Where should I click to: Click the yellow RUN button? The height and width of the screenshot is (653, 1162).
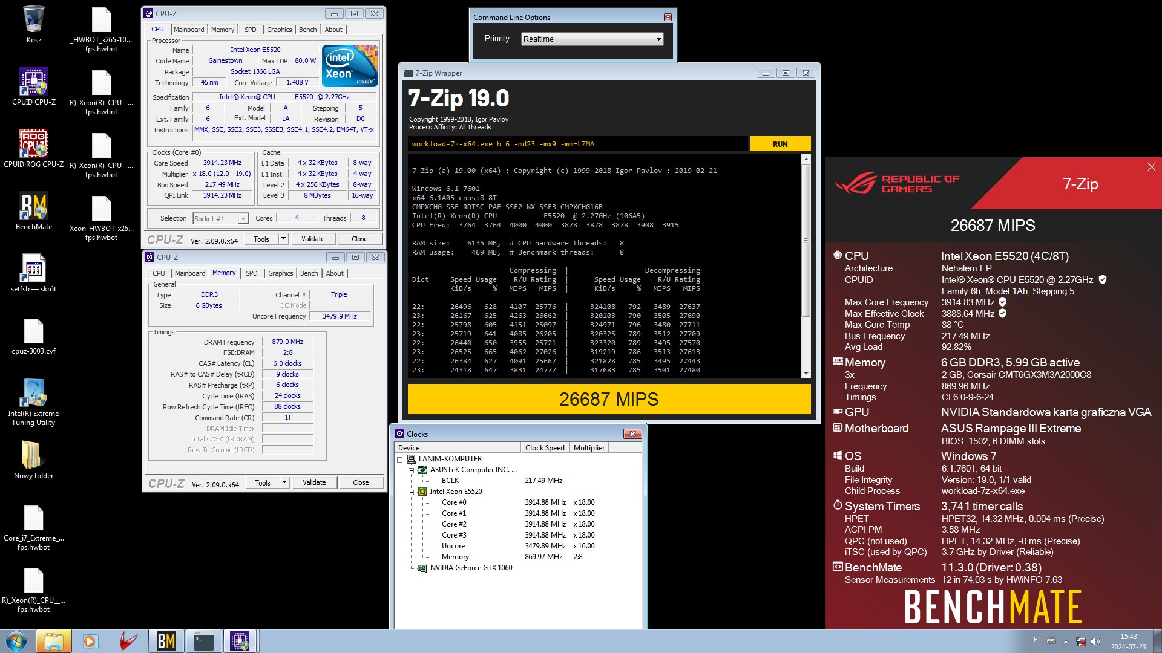click(x=780, y=144)
